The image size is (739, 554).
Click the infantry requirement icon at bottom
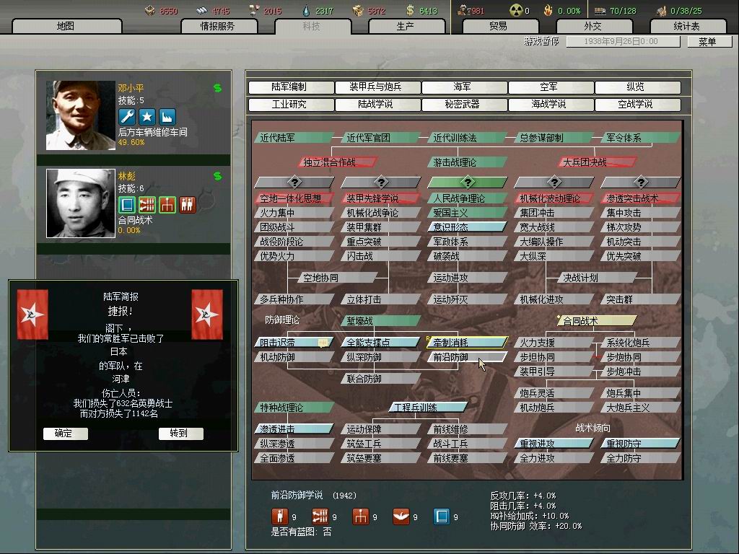tap(279, 516)
